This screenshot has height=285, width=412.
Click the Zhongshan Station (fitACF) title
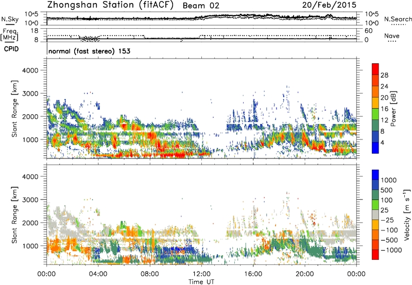110,5
